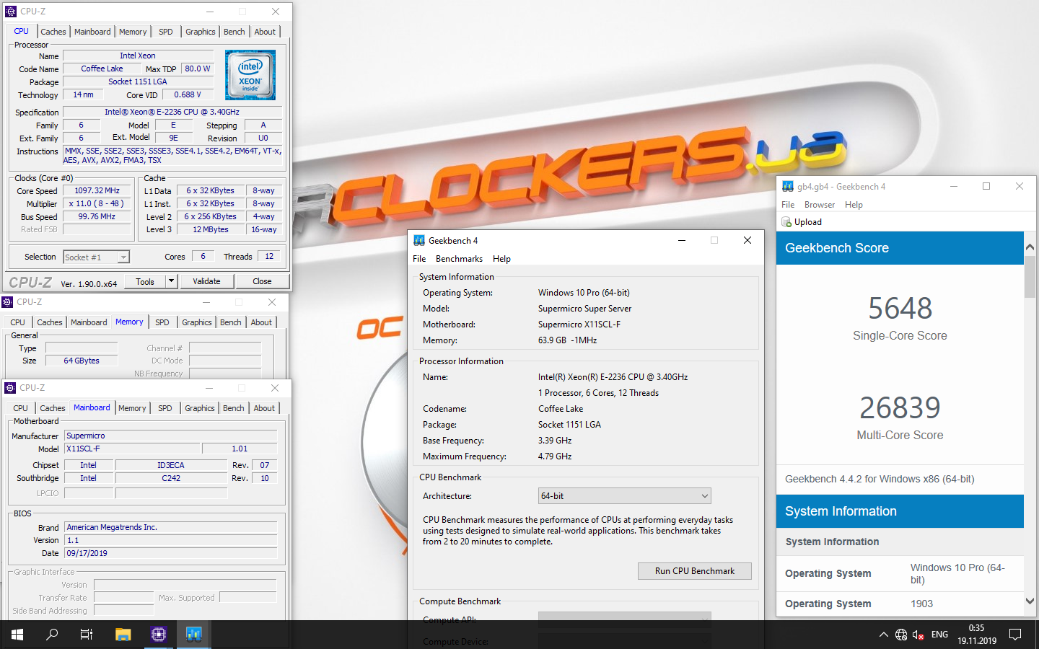1039x649 pixels.
Task: Click the results window scrollbar thumb
Action: [1030, 277]
